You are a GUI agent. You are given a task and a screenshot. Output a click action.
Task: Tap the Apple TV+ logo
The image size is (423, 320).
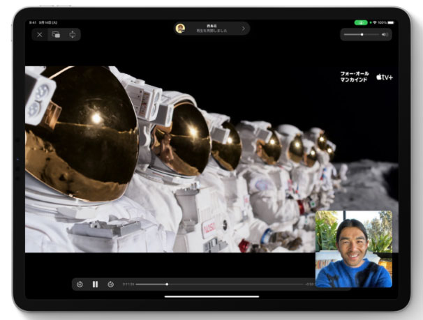[385, 77]
